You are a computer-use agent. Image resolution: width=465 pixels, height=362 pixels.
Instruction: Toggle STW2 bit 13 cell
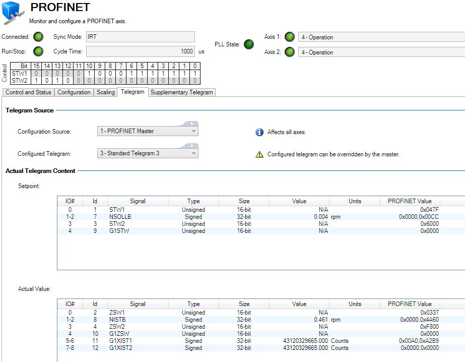tap(57, 80)
